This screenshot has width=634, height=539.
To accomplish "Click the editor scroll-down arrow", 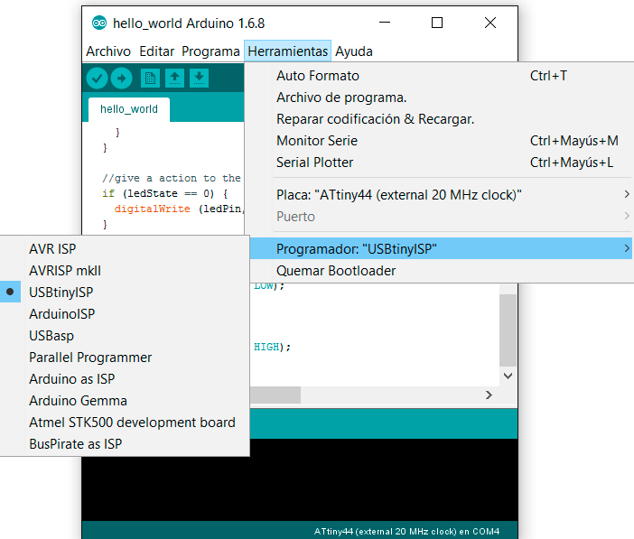I will click(x=508, y=376).
